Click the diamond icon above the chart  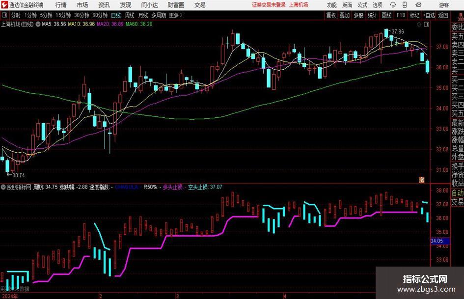[x=419, y=25]
